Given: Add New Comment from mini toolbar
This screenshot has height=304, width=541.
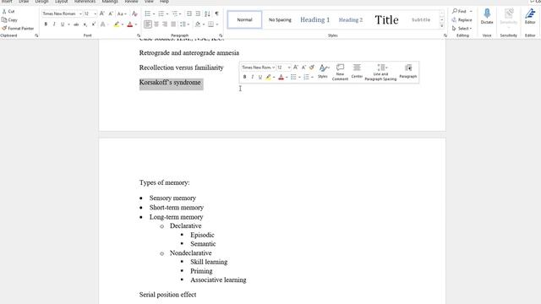Looking at the screenshot, I should [340, 72].
